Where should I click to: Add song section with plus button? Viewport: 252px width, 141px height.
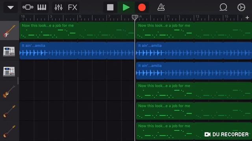[247, 18]
